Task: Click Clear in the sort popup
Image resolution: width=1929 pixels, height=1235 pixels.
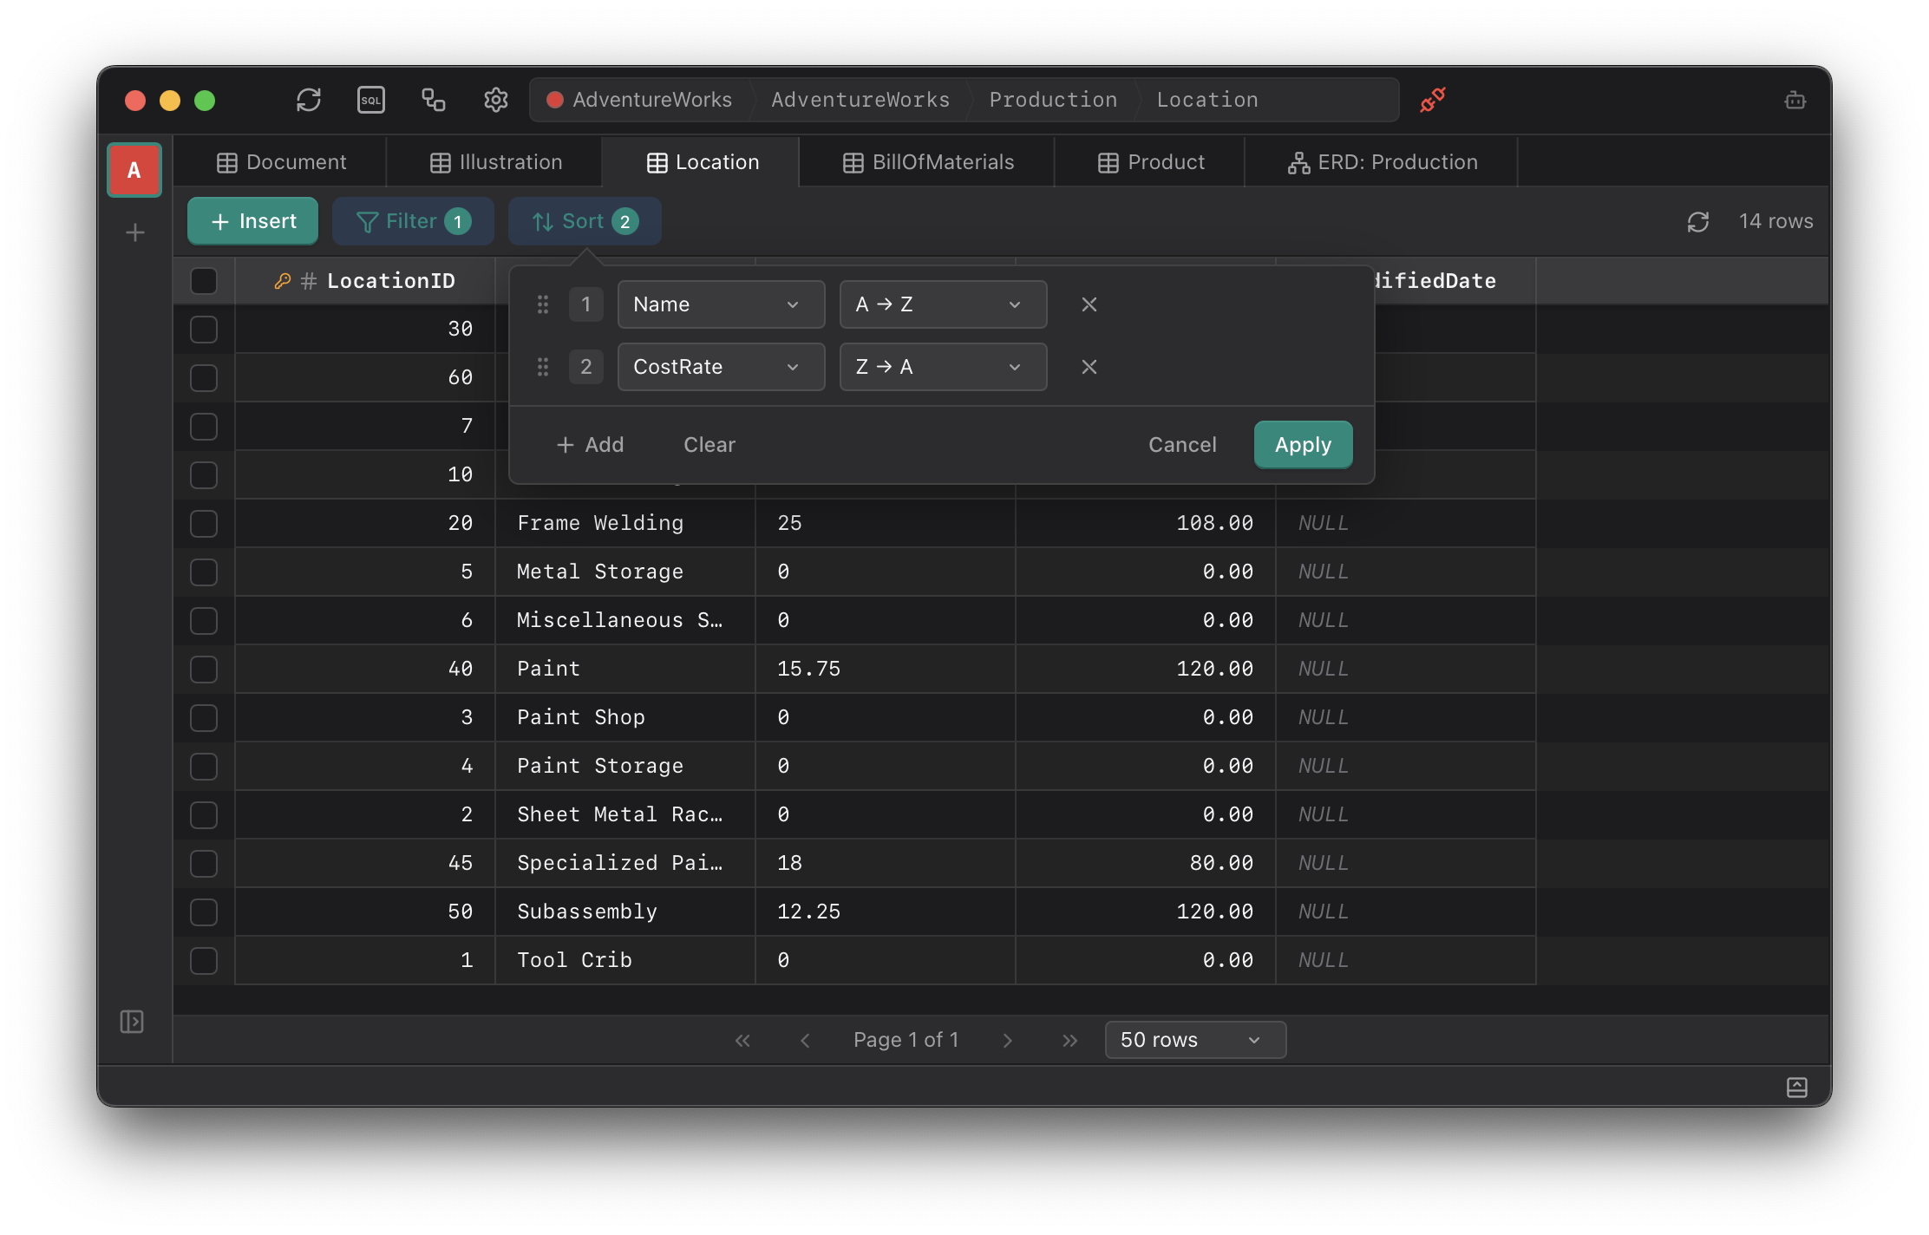Action: coord(709,445)
